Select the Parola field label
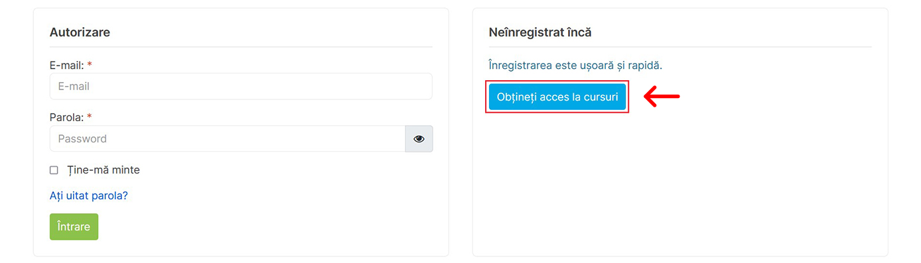The width and height of the screenshot is (921, 263). coord(67,117)
